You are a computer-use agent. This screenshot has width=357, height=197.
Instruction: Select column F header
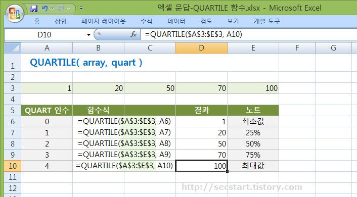click(297, 48)
